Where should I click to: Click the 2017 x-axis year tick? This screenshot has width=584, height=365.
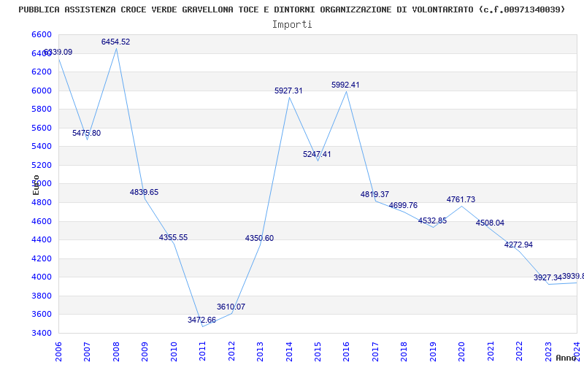pyautogui.click(x=375, y=351)
